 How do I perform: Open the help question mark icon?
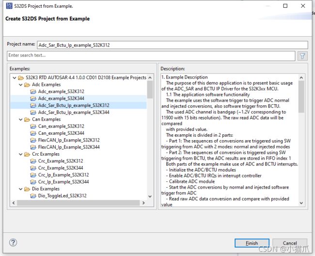tap(13, 242)
